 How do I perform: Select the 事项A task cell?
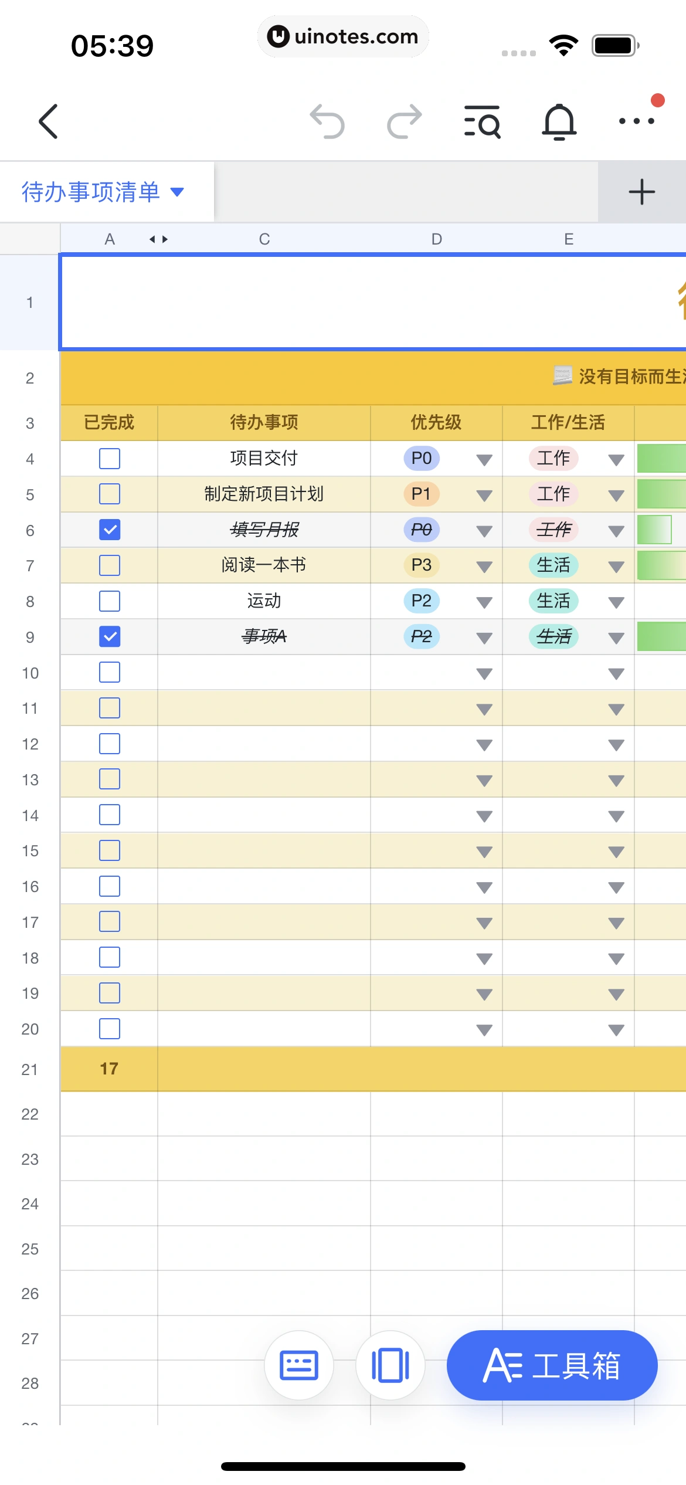click(x=264, y=636)
